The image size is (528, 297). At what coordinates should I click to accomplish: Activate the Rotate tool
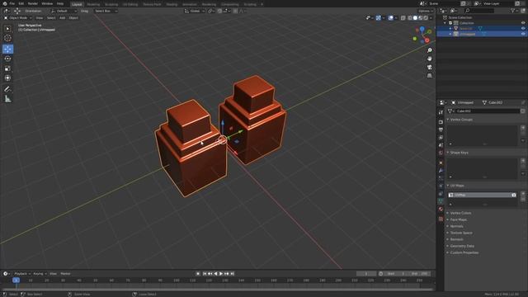coord(7,59)
